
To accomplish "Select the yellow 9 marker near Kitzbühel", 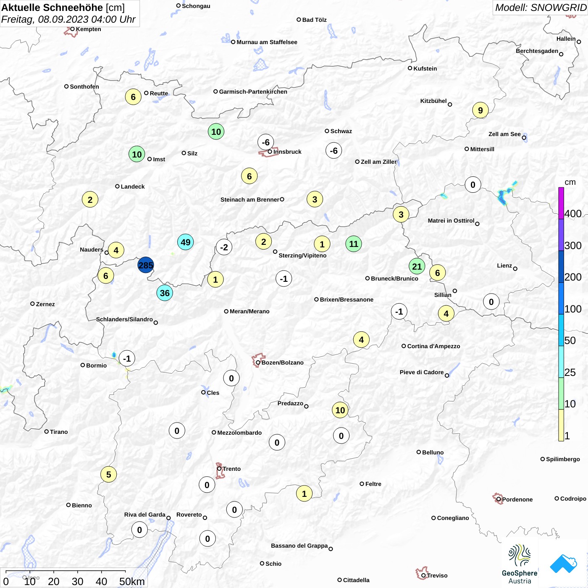I will (x=480, y=110).
